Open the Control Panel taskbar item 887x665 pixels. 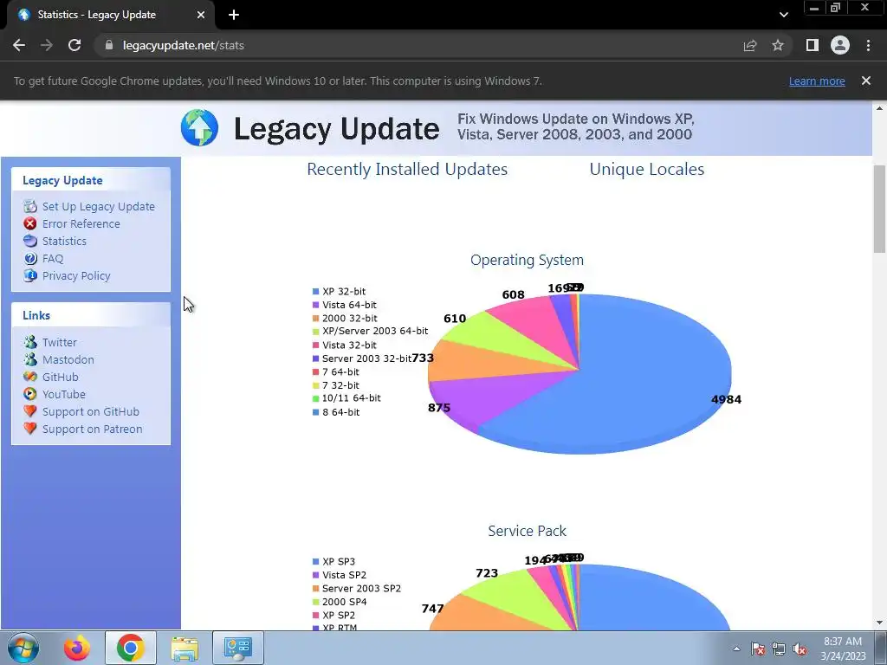pos(237,648)
